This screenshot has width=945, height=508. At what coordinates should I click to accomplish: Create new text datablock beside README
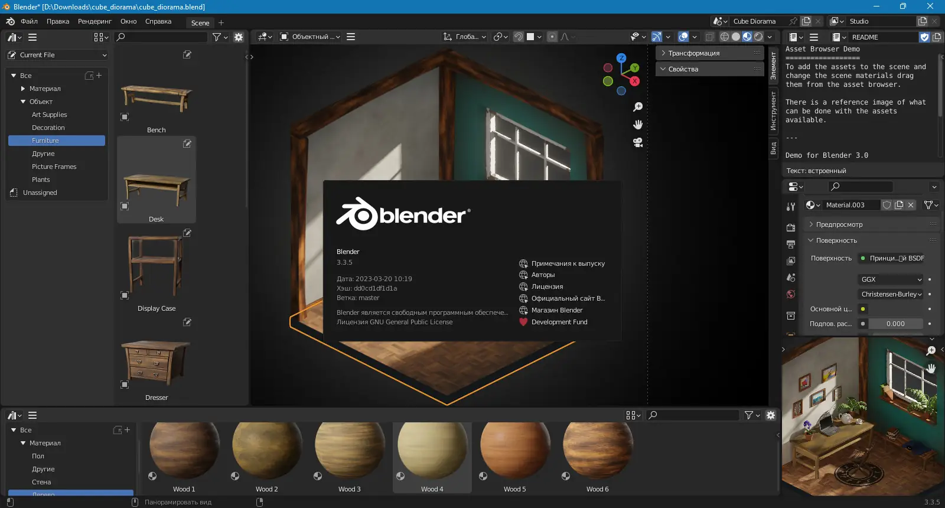tap(937, 37)
